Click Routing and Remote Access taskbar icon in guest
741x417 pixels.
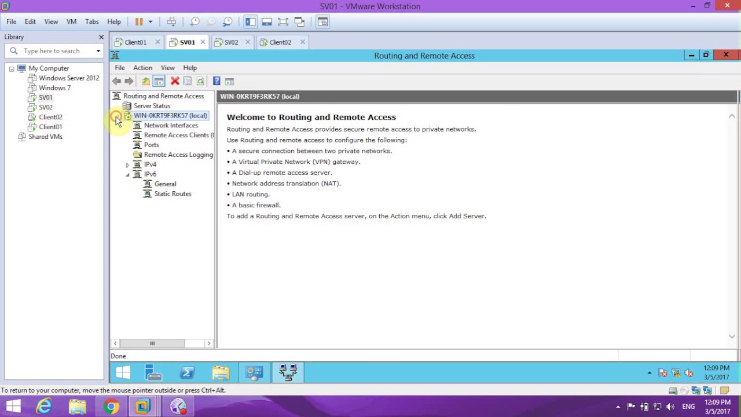pyautogui.click(x=288, y=372)
